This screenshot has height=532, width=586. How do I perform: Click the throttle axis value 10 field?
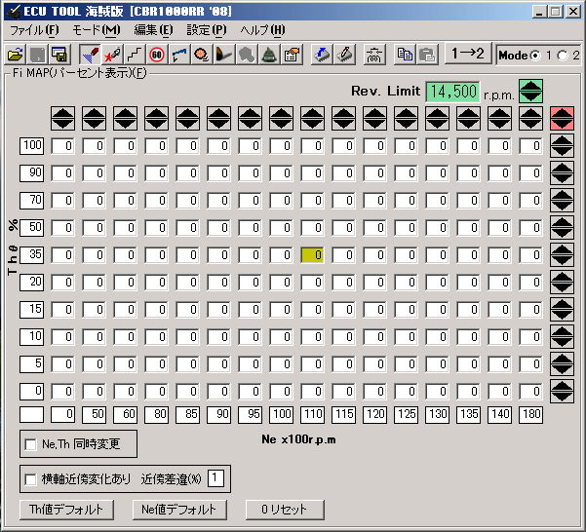coord(32,336)
